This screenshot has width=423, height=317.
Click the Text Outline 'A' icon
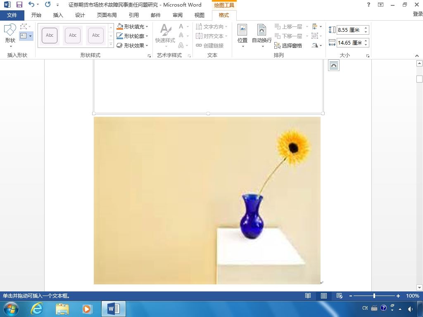tap(181, 36)
